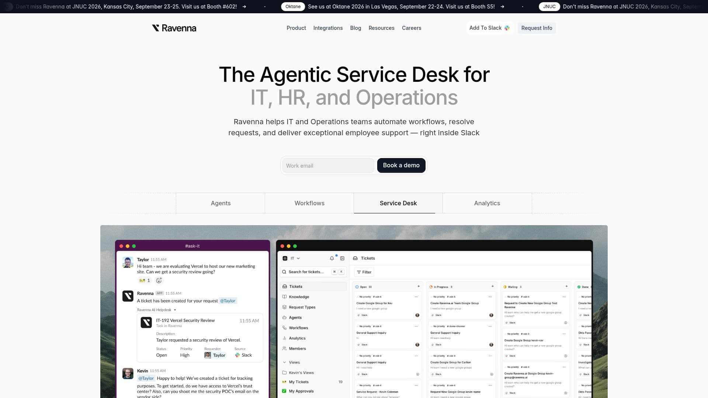
Task: Click the Search for tickets field
Action: (313, 272)
